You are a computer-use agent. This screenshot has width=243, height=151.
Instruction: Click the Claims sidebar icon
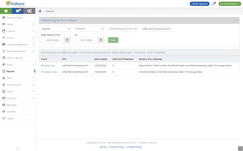click(x=4, y=24)
